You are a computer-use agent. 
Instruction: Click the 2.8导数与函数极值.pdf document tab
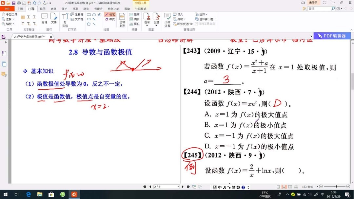(29, 36)
